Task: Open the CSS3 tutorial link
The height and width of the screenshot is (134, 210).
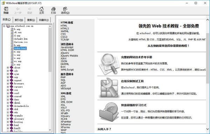Action: [64, 37]
